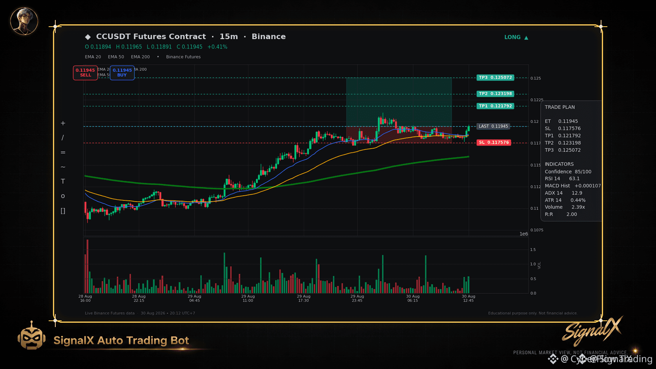Image resolution: width=656 pixels, height=369 pixels.
Task: Click the red SL 0.117576 chart label
Action: click(494, 143)
